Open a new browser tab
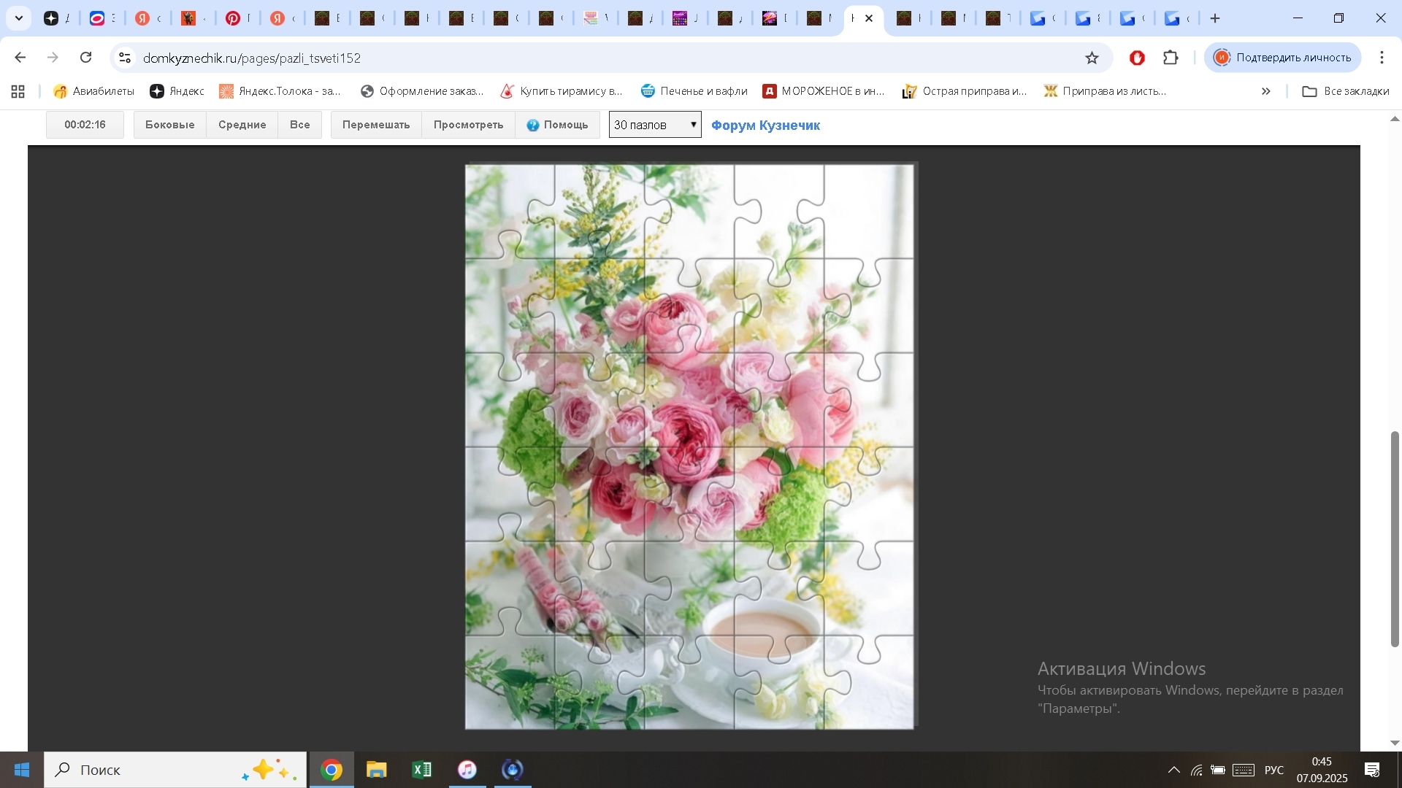This screenshot has height=788, width=1402. pyautogui.click(x=1215, y=18)
